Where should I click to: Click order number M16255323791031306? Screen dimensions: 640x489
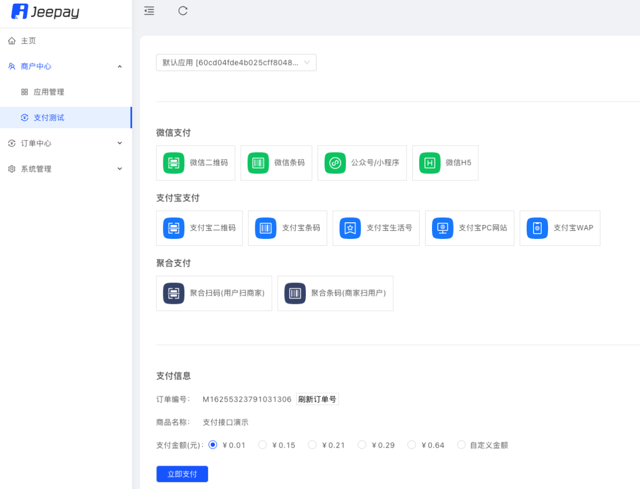coord(247,399)
